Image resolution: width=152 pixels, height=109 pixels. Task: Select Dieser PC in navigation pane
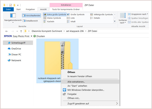pyautogui.click(x=14, y=54)
